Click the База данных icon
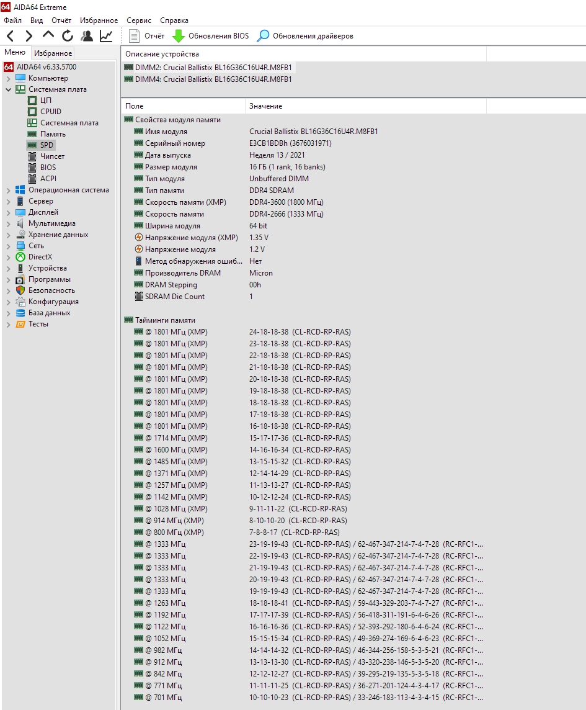 click(20, 313)
